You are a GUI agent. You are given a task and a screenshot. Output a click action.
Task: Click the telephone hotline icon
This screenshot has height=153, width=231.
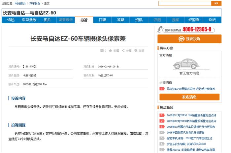(160, 29)
